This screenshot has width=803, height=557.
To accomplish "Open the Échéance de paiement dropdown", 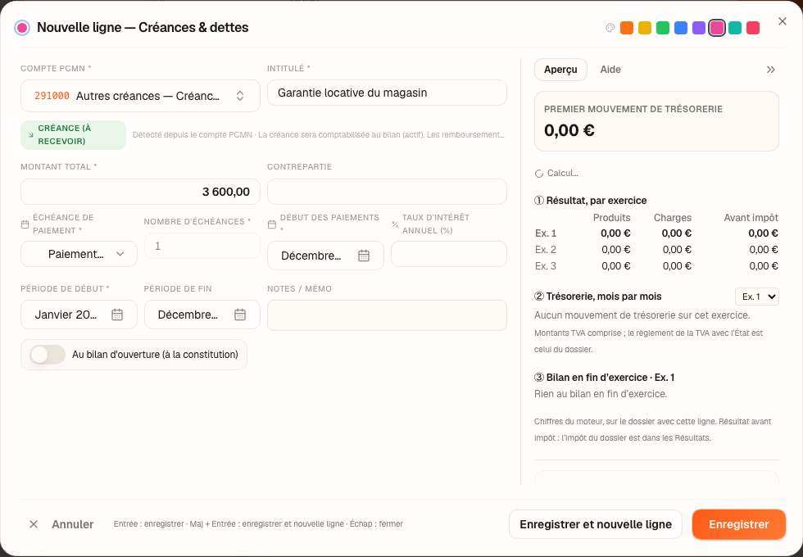I will coord(79,254).
